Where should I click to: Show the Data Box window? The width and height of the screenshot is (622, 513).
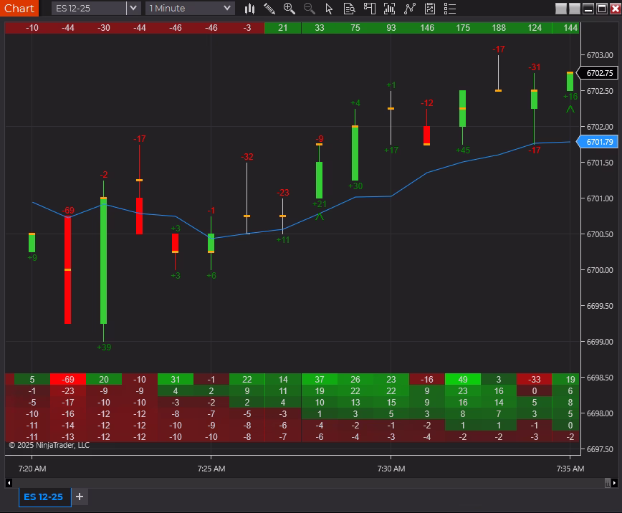coord(350,9)
